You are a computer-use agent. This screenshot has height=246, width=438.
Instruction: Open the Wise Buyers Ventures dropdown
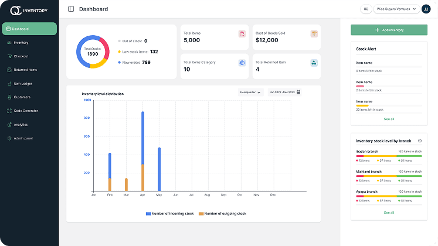pos(396,9)
